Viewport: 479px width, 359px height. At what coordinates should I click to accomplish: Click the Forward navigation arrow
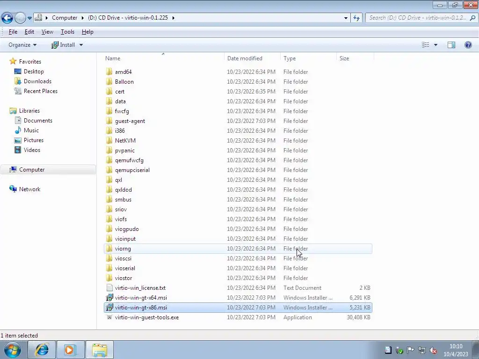20,18
